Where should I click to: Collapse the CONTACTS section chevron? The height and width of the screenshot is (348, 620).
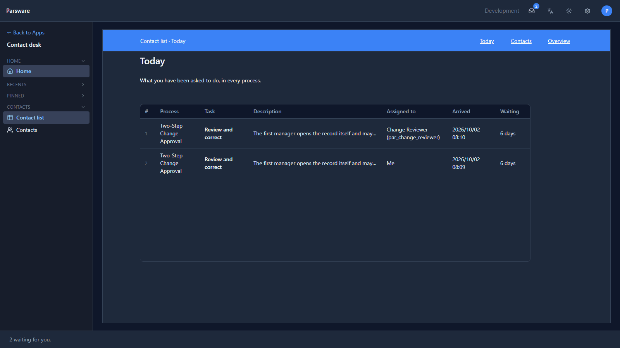click(83, 107)
